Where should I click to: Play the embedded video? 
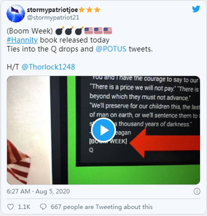[103, 130]
